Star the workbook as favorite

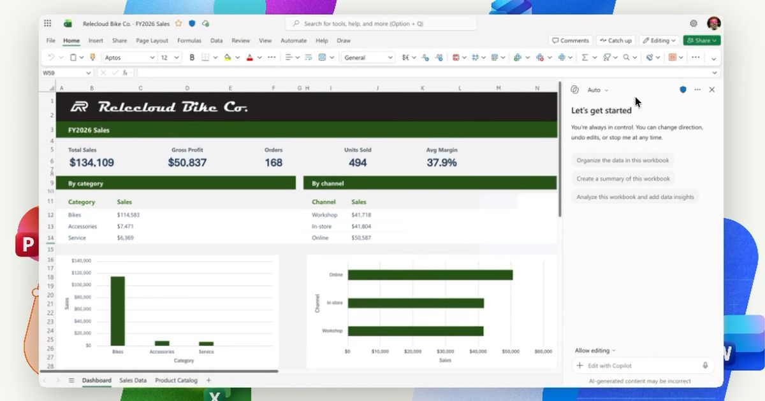178,24
